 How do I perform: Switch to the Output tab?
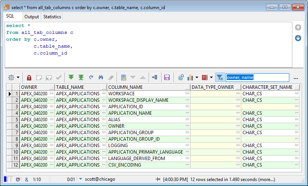click(x=32, y=17)
